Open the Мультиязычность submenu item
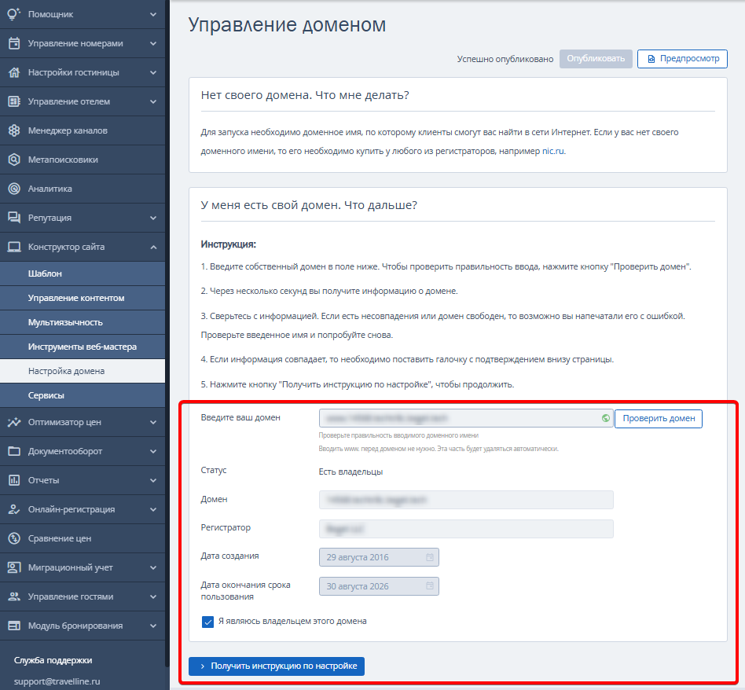The width and height of the screenshot is (745, 690). coord(83,322)
